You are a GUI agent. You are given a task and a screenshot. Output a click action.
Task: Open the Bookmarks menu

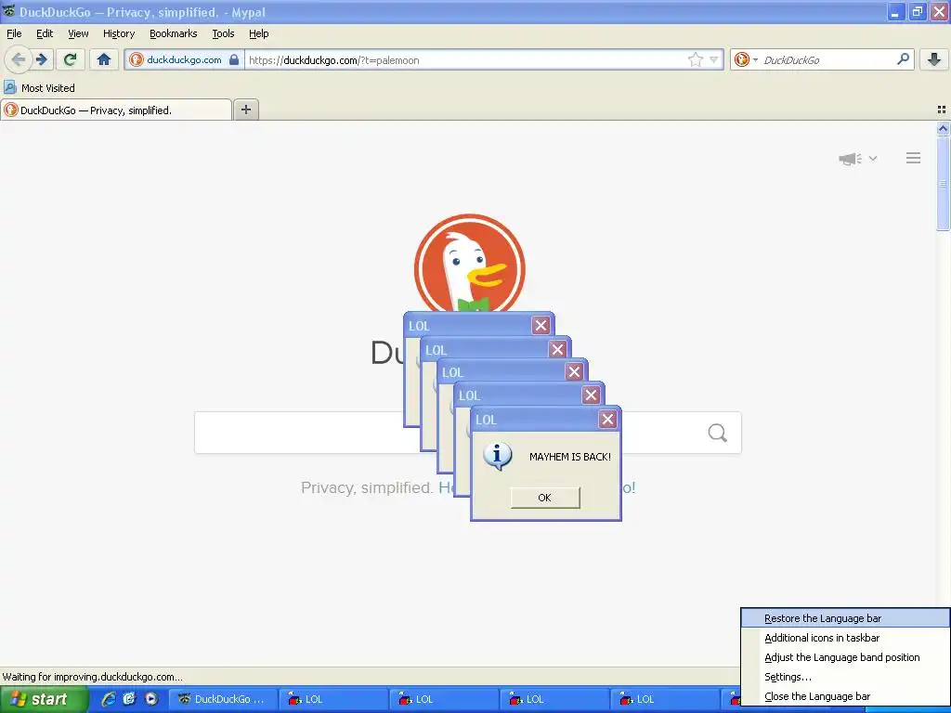(174, 33)
